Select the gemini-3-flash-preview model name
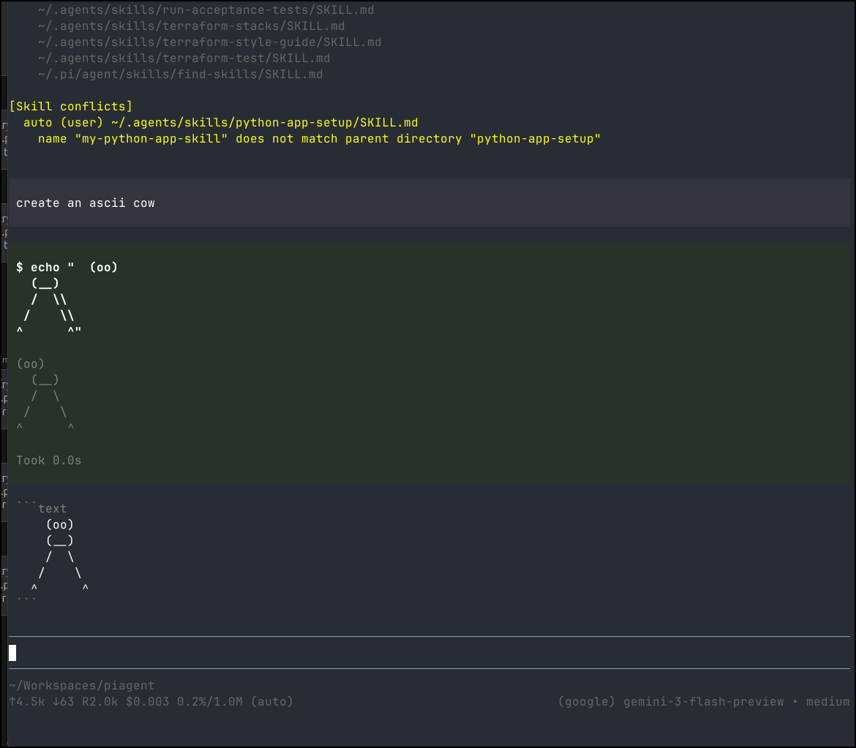Image resolution: width=856 pixels, height=748 pixels. (703, 702)
